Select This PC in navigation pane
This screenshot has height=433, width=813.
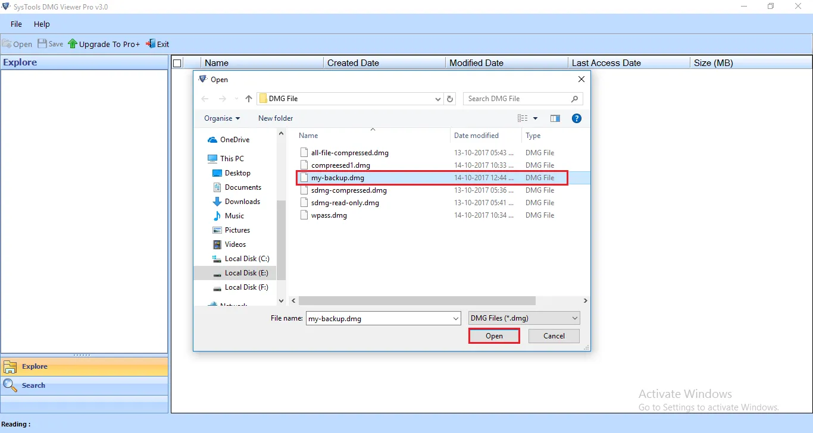click(226, 159)
